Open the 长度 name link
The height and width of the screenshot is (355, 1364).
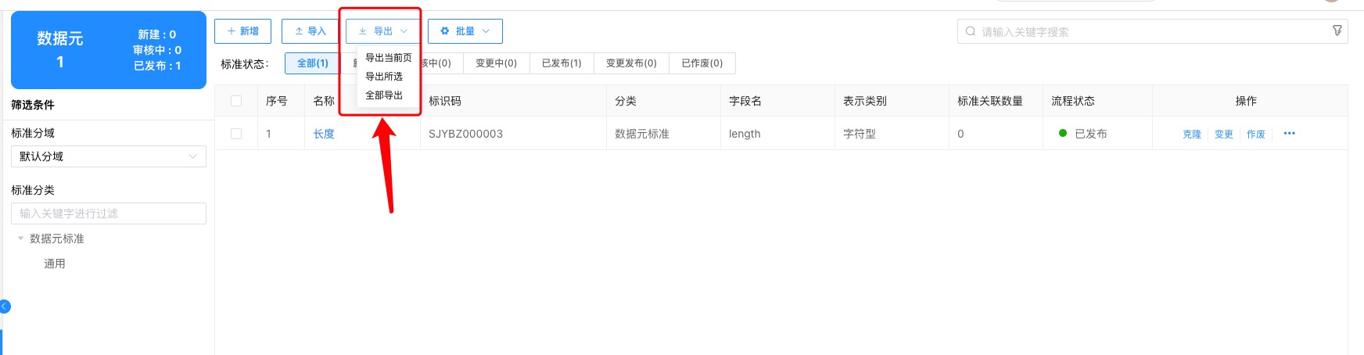click(x=324, y=134)
